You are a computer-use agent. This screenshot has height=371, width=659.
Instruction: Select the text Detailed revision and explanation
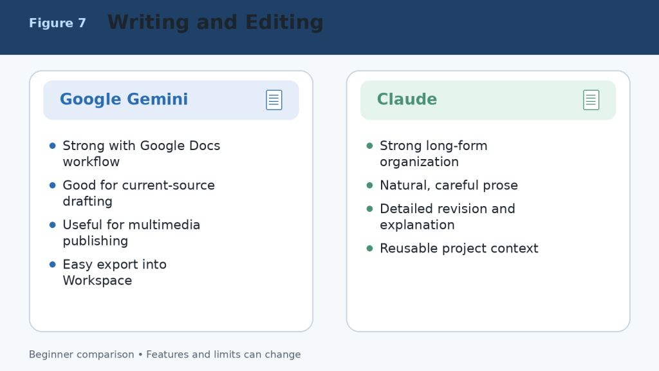tap(447, 216)
